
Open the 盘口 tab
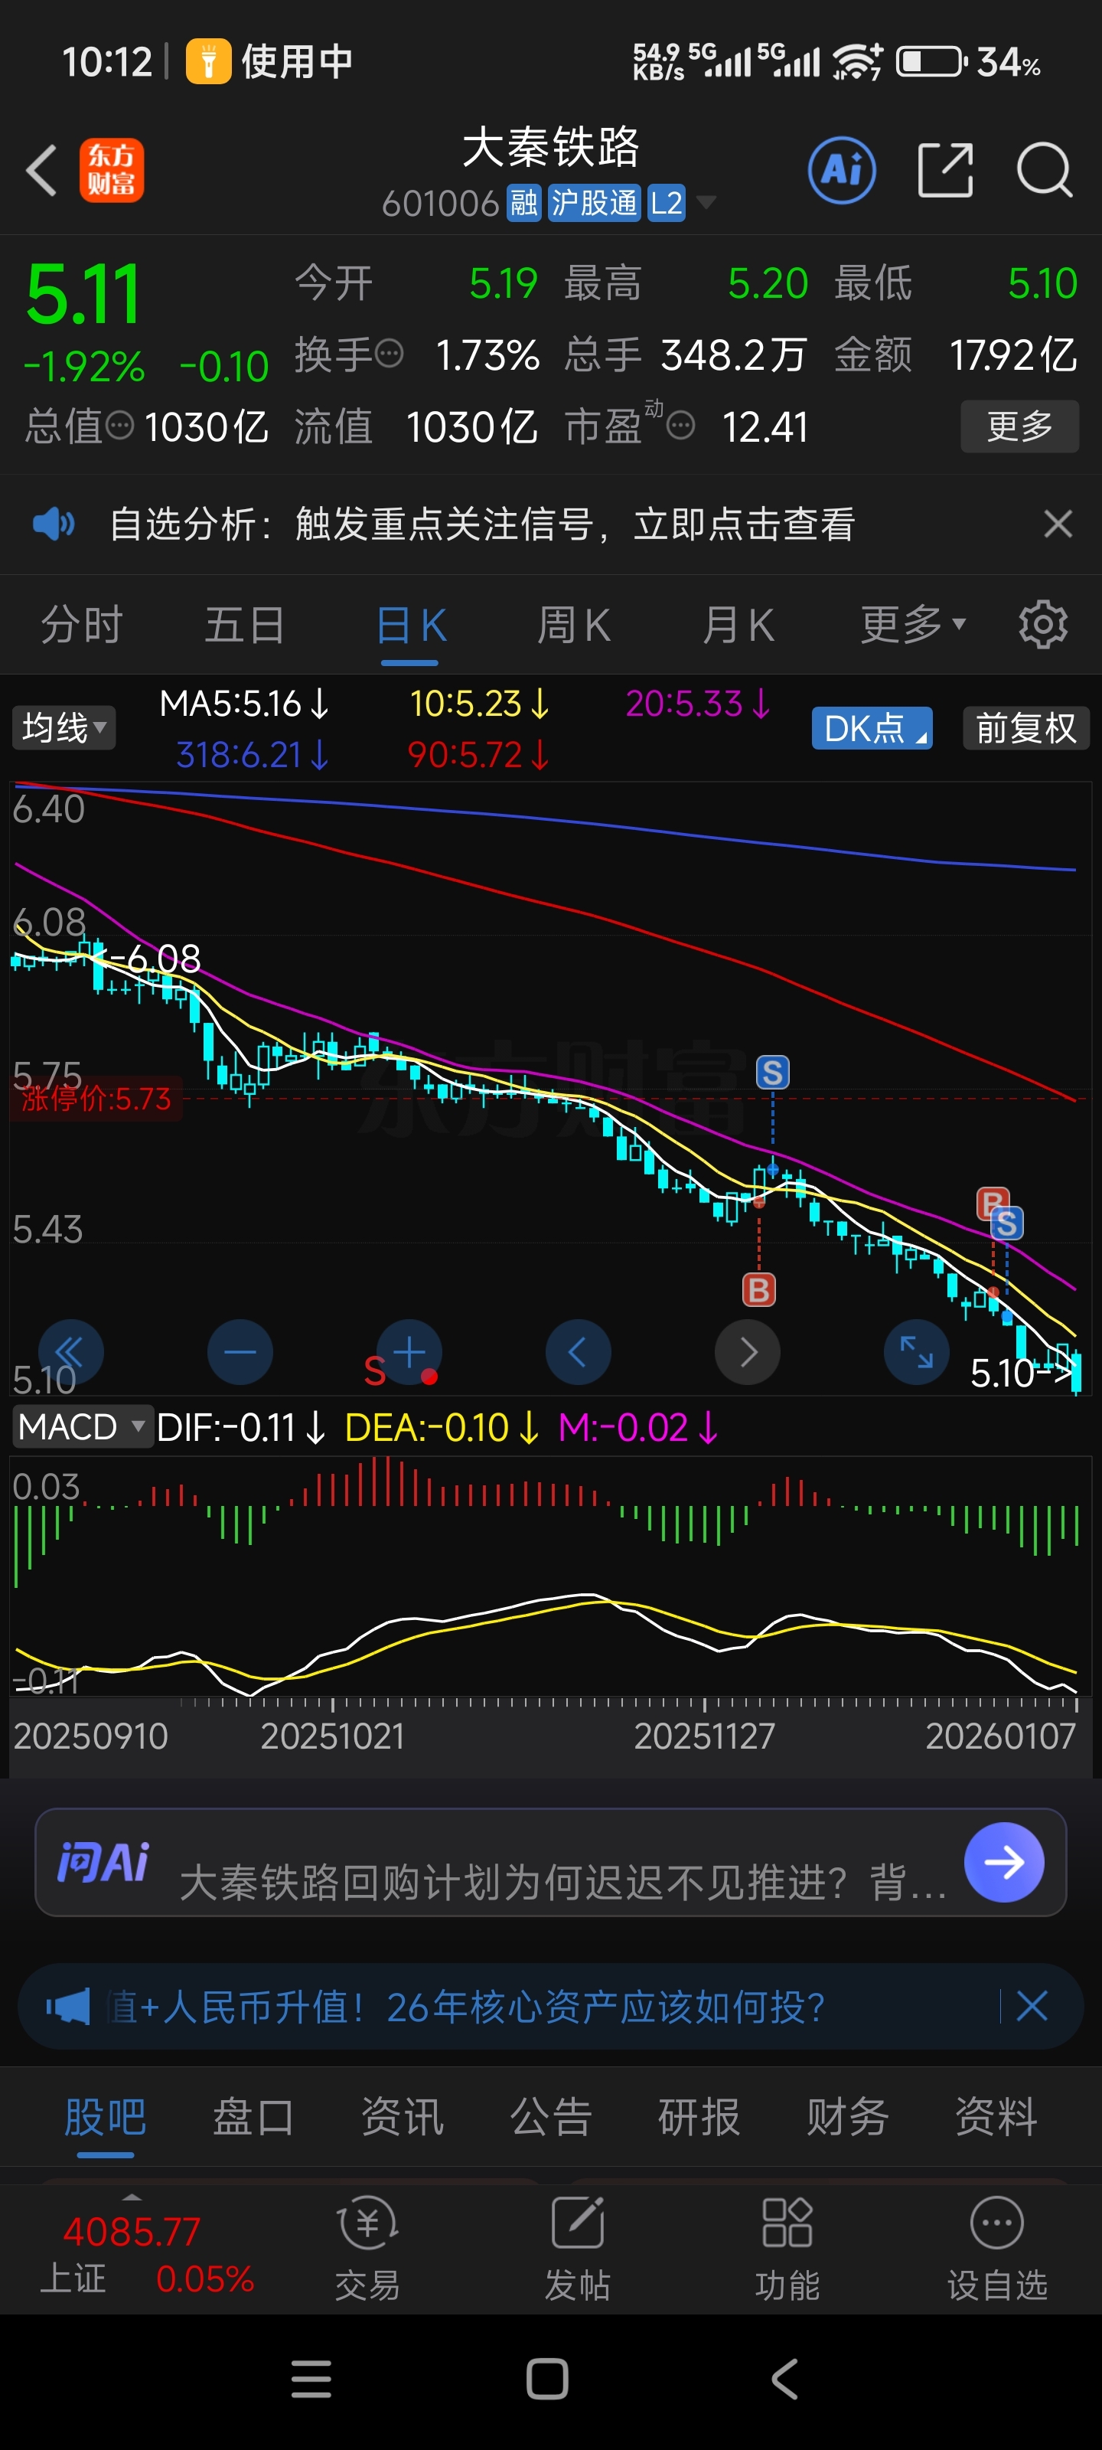(253, 2117)
